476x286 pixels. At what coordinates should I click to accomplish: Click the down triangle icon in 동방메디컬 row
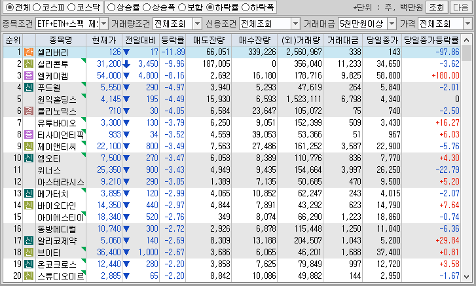(x=126, y=228)
